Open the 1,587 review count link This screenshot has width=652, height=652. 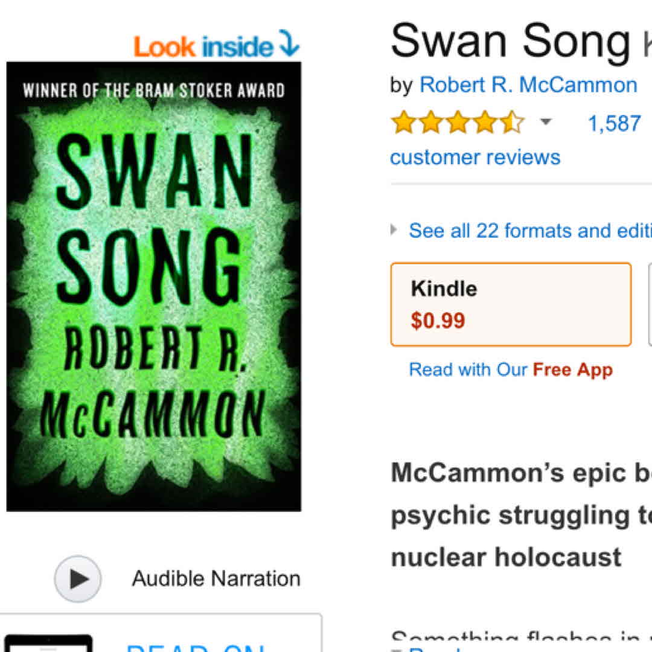point(614,123)
